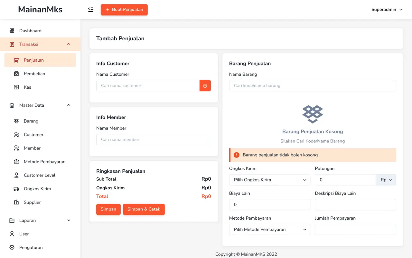Expand the Laporan submenu
Viewport: 412px width, 258px height.
pyautogui.click(x=69, y=220)
